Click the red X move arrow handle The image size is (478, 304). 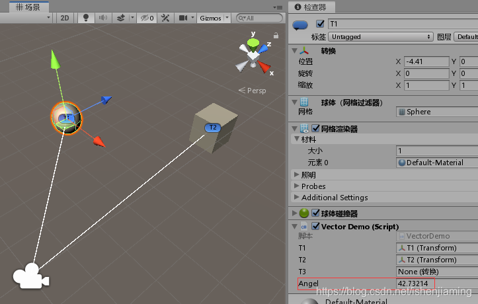[99, 141]
